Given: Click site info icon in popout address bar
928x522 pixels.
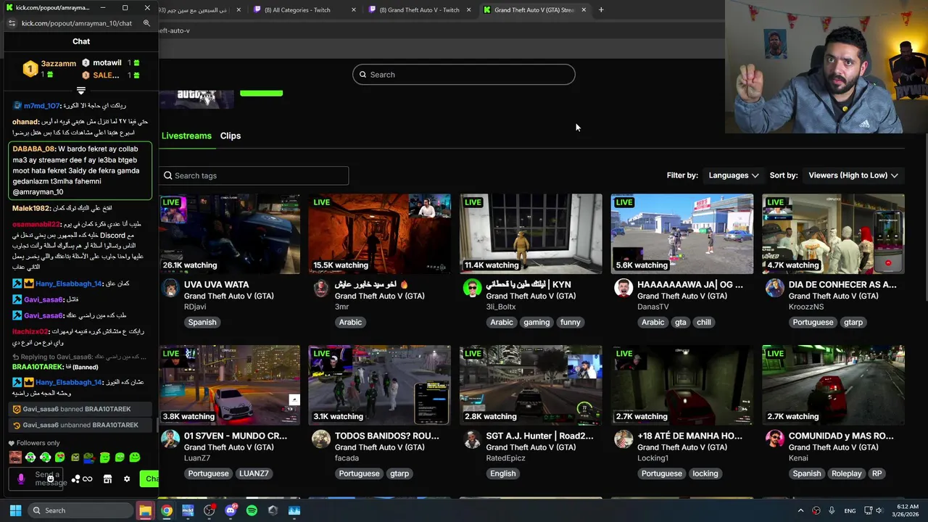Looking at the screenshot, I should (x=12, y=23).
